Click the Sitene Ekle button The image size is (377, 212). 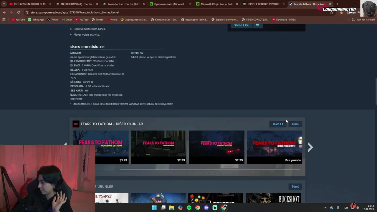tap(241, 25)
